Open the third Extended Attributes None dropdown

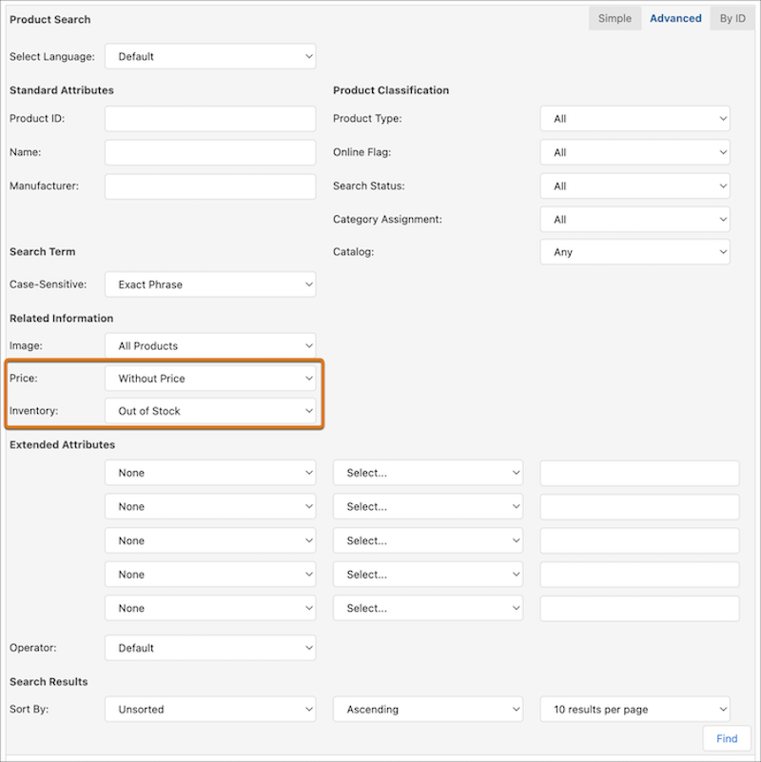click(x=210, y=541)
